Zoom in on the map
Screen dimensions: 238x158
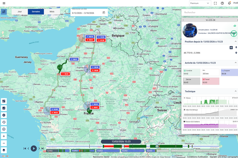[4, 136]
